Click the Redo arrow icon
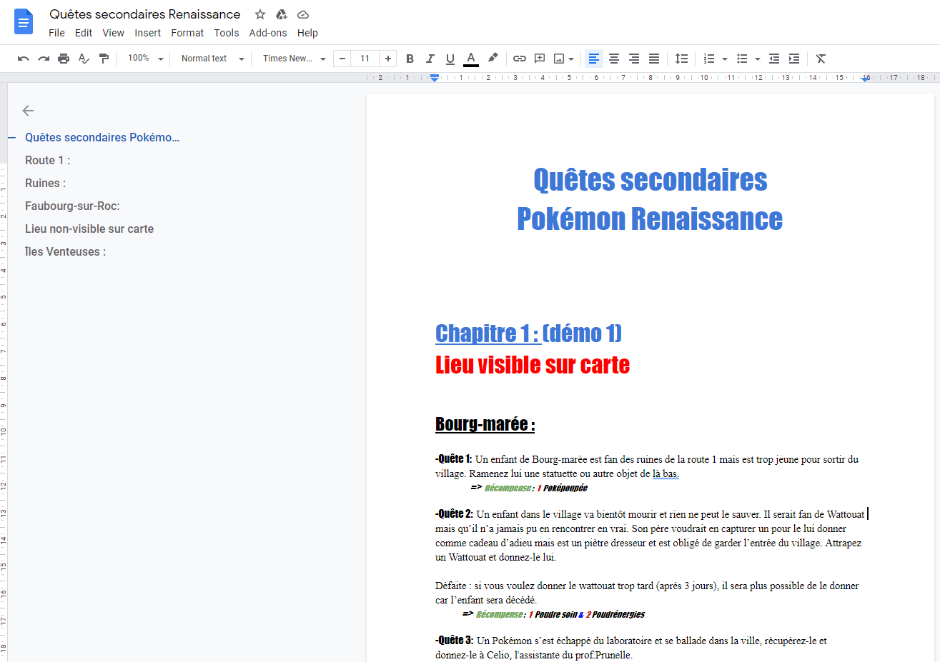The height and width of the screenshot is (662, 940). tap(44, 59)
